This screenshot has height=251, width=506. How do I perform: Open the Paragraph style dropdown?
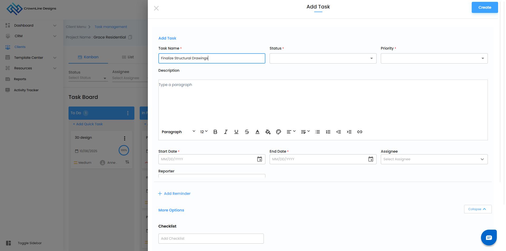click(178, 132)
